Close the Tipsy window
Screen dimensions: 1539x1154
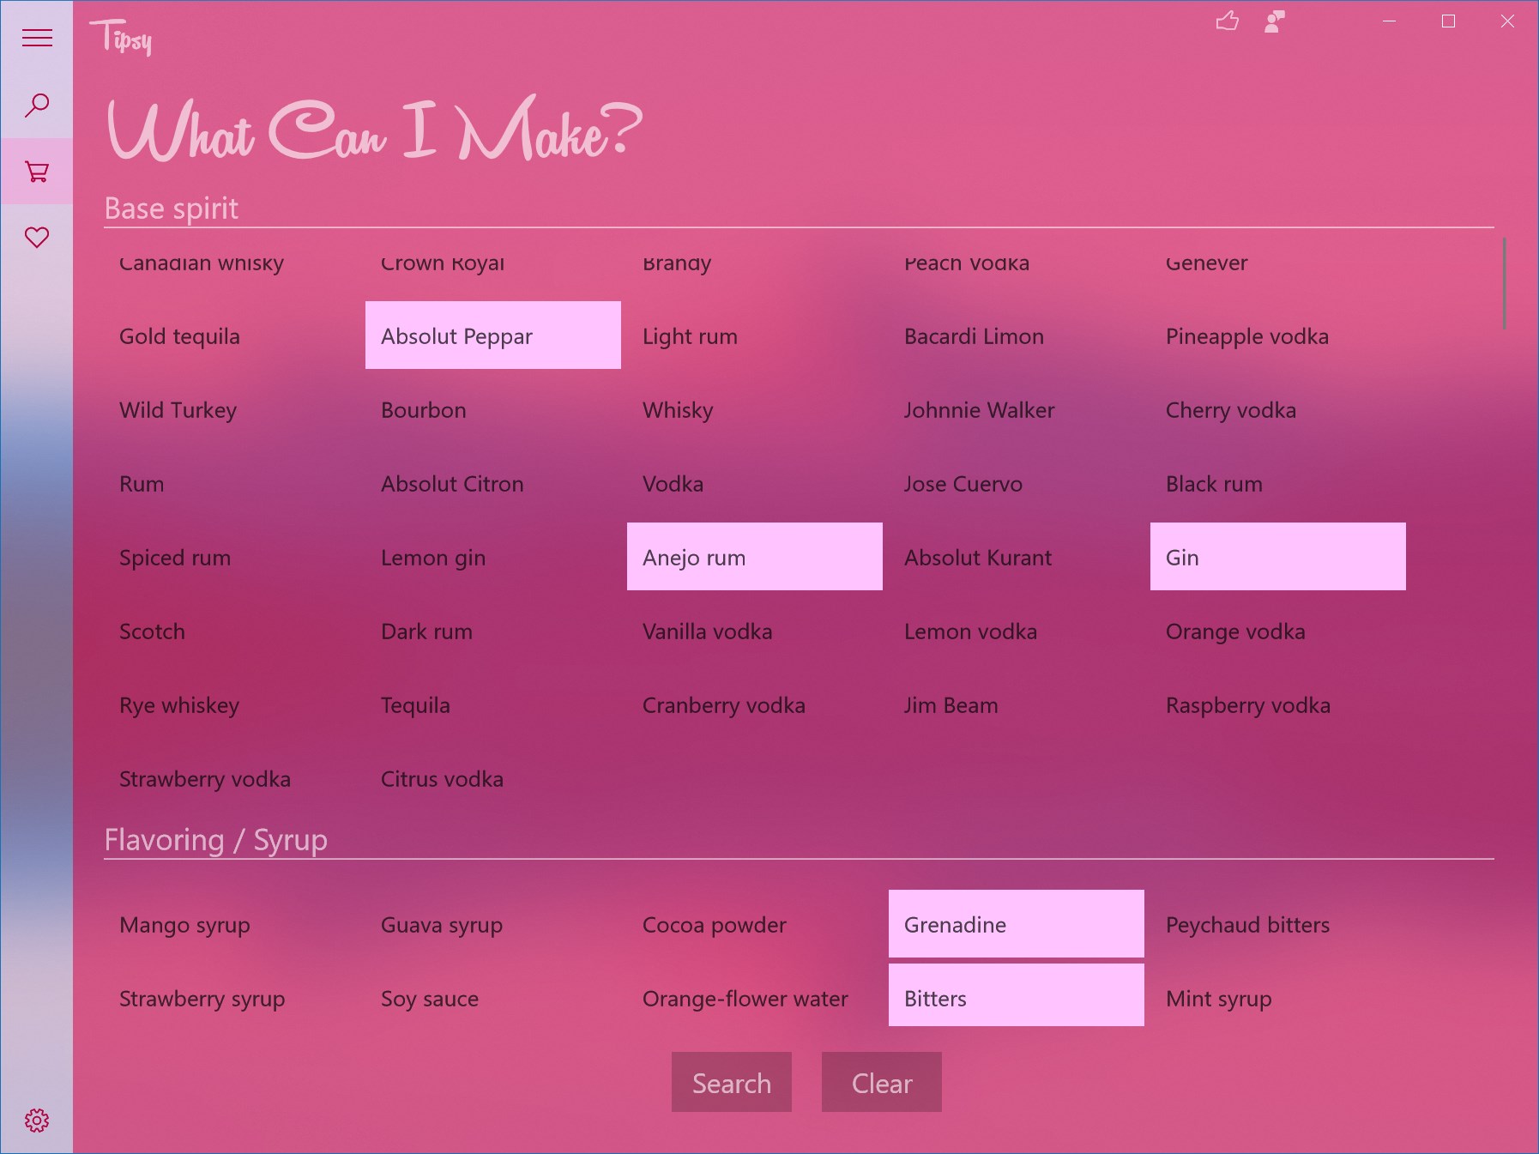point(1507,21)
